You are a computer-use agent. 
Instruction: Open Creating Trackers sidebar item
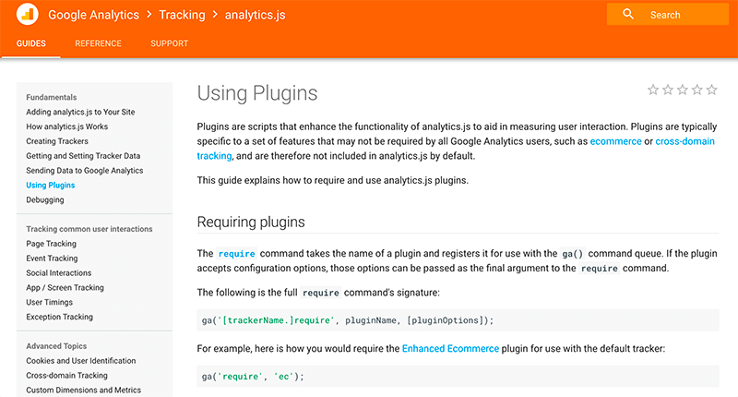57,141
